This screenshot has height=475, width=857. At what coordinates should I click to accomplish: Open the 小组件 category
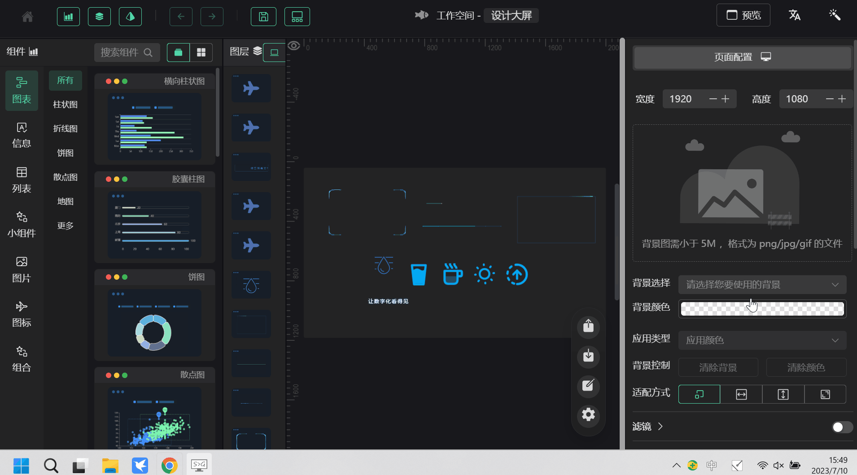pyautogui.click(x=22, y=225)
